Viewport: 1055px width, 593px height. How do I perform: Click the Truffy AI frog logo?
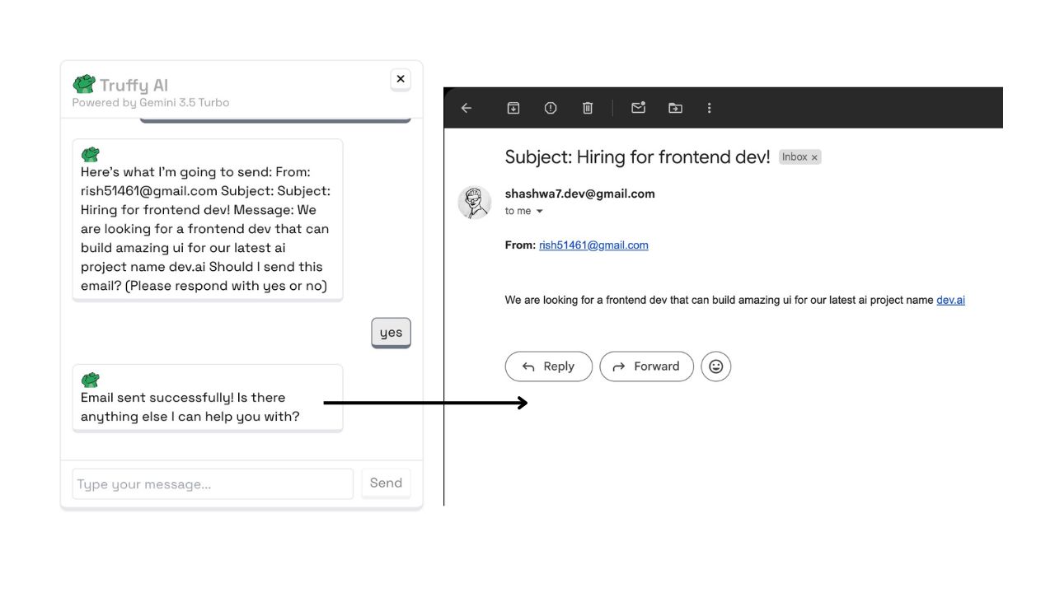tap(84, 82)
